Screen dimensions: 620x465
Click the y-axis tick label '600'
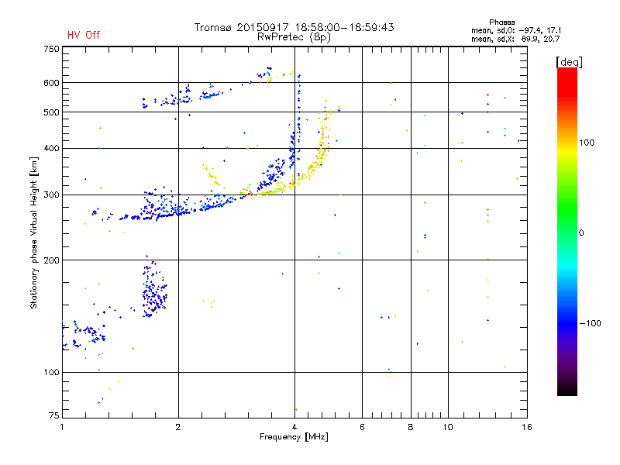click(51, 83)
